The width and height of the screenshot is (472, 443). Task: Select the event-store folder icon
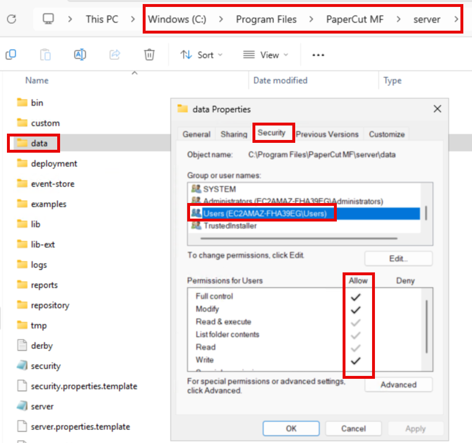click(x=22, y=183)
